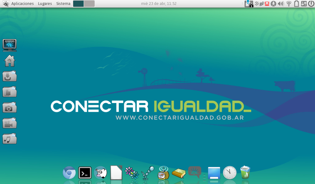Open the Lugares menu
This screenshot has height=184, width=315.
[x=45, y=4]
